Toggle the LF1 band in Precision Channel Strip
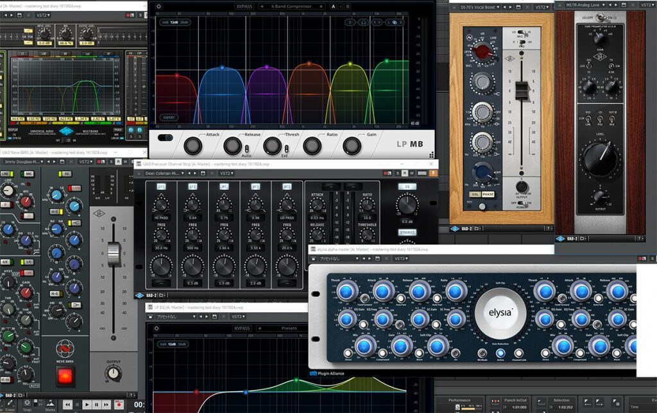Screen dimensions: 657x413 161,187
